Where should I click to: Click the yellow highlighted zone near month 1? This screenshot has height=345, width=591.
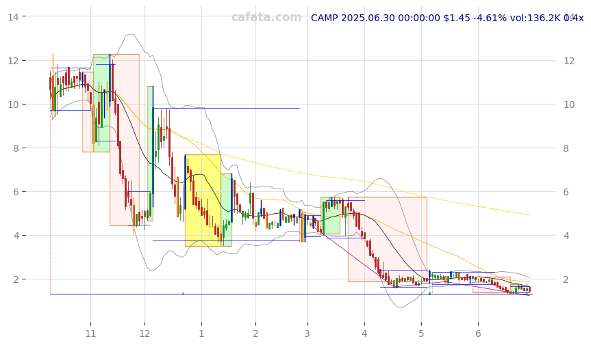coord(203,200)
